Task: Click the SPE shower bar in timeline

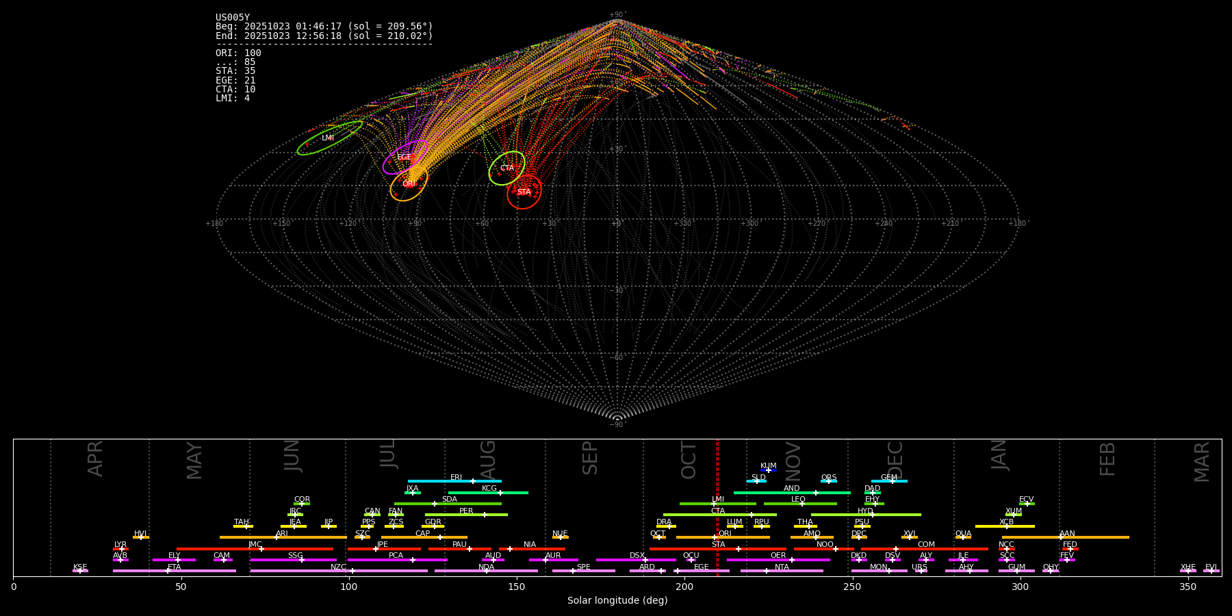Action: [584, 571]
